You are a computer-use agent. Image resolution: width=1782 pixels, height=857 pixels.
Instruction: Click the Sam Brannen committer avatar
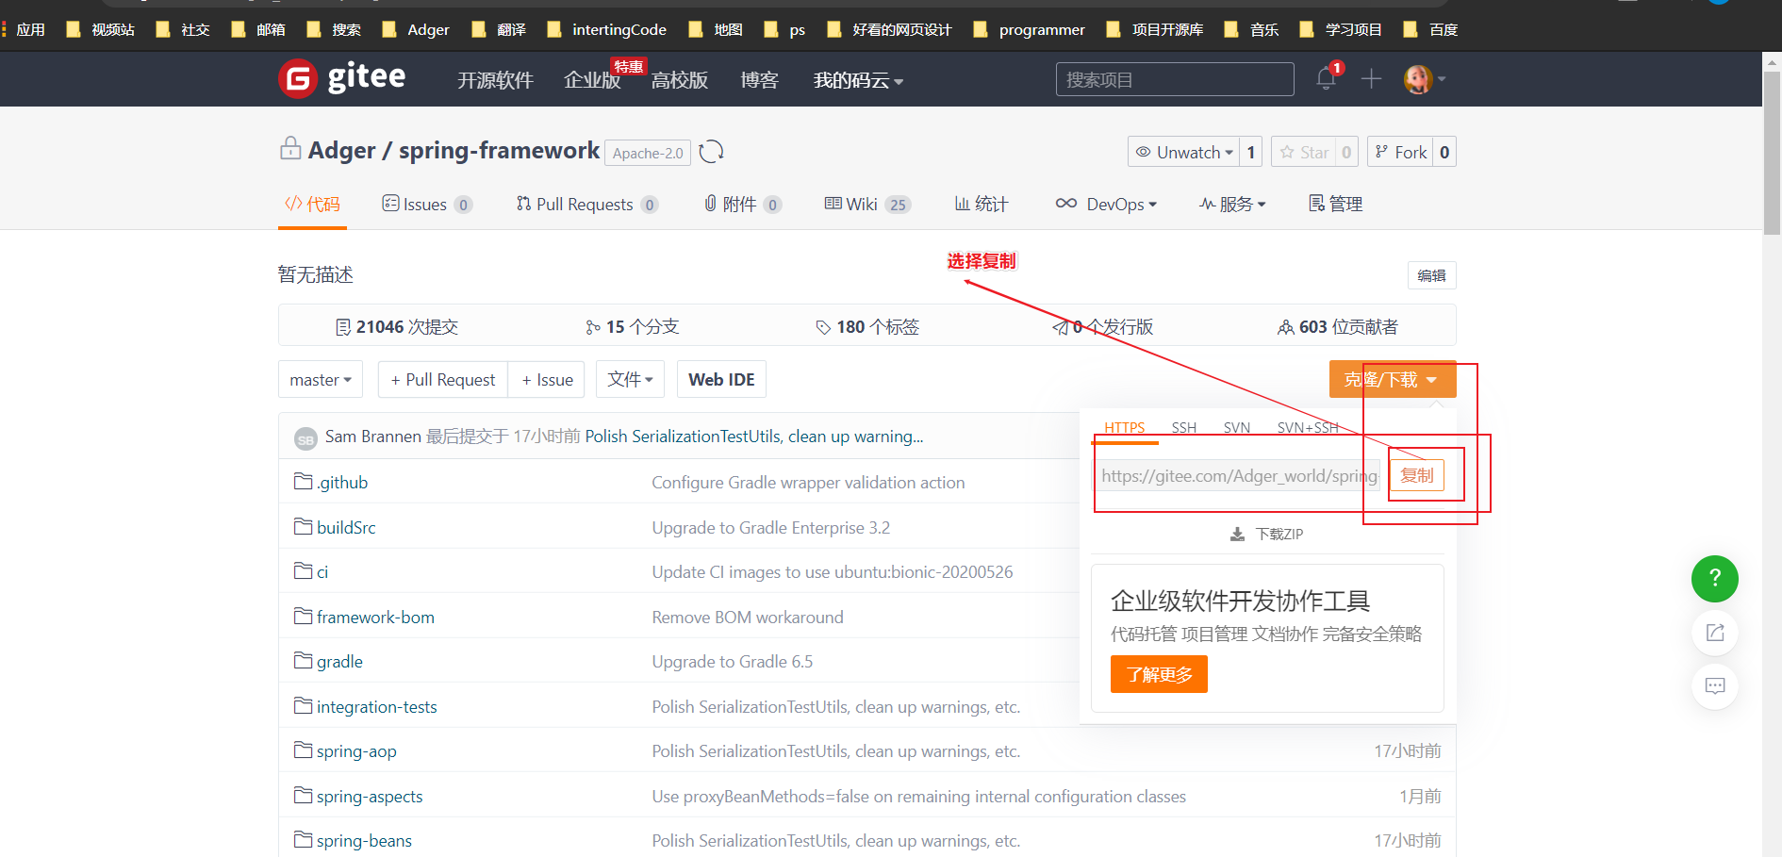point(305,438)
